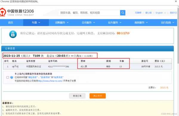Click the 315.5 元 ticket price cell
Screen dimensions: 179x116
[158, 67]
